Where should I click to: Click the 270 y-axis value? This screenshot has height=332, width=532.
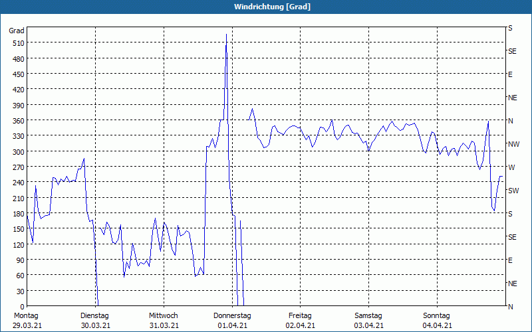18,167
